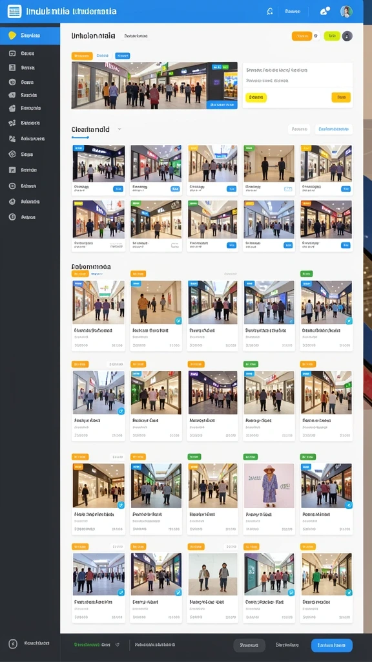Open the user profile avatar in the top bar

click(346, 12)
